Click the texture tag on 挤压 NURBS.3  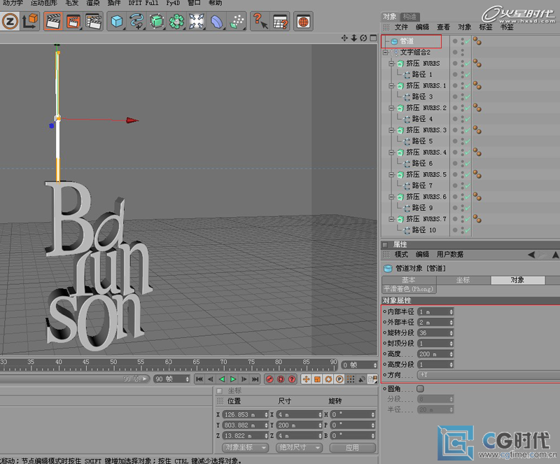(477, 130)
